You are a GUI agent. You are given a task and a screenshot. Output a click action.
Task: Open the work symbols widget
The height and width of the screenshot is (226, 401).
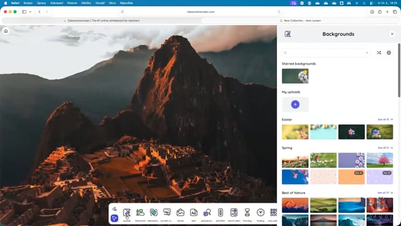(234, 213)
